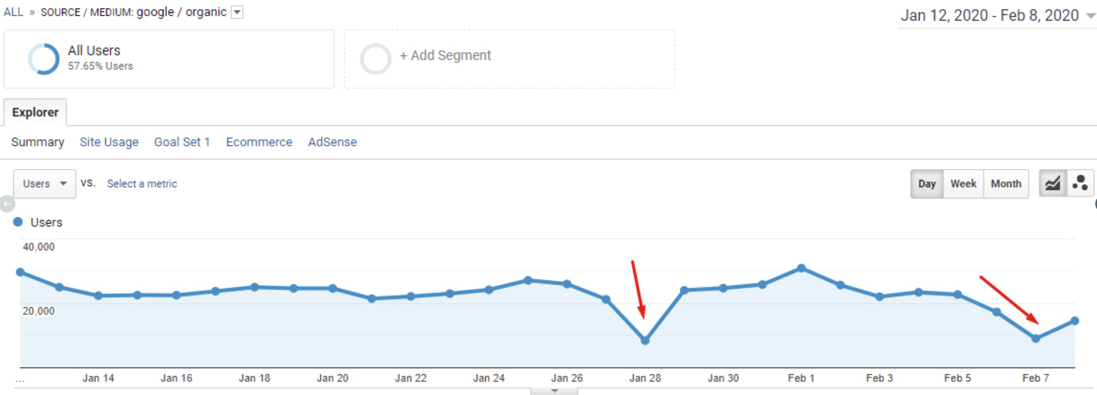This screenshot has height=395, width=1097.
Task: Click the blue Users legend dot
Action: pyautogui.click(x=18, y=222)
